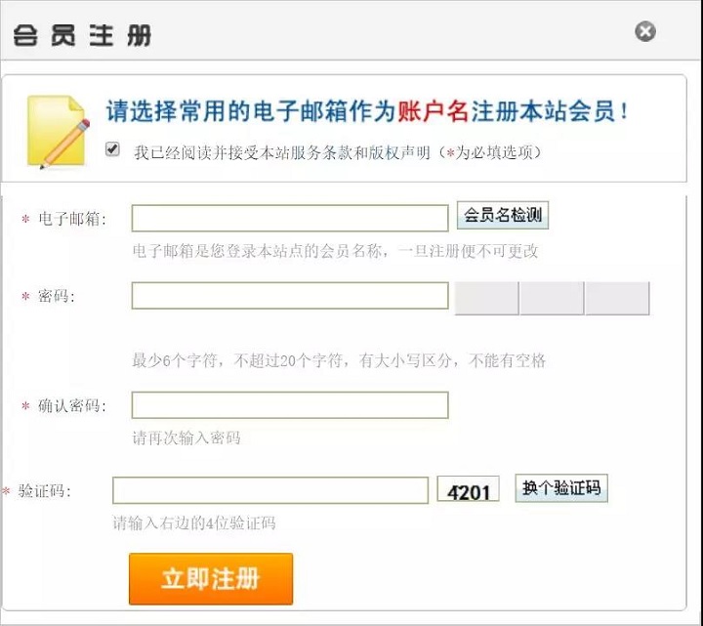Focus the 验证码 input field
Viewport: 703px width, 626px height.
click(270, 490)
